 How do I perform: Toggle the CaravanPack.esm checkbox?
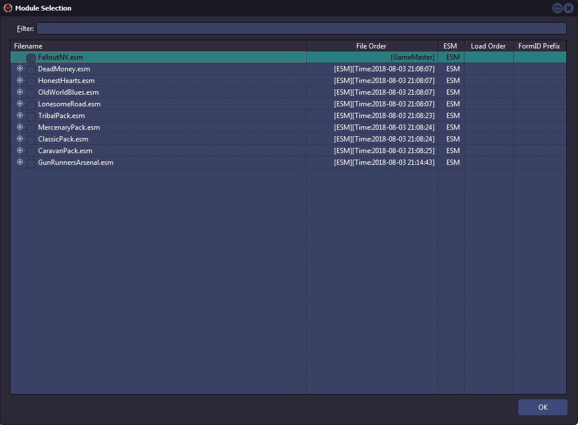point(31,152)
